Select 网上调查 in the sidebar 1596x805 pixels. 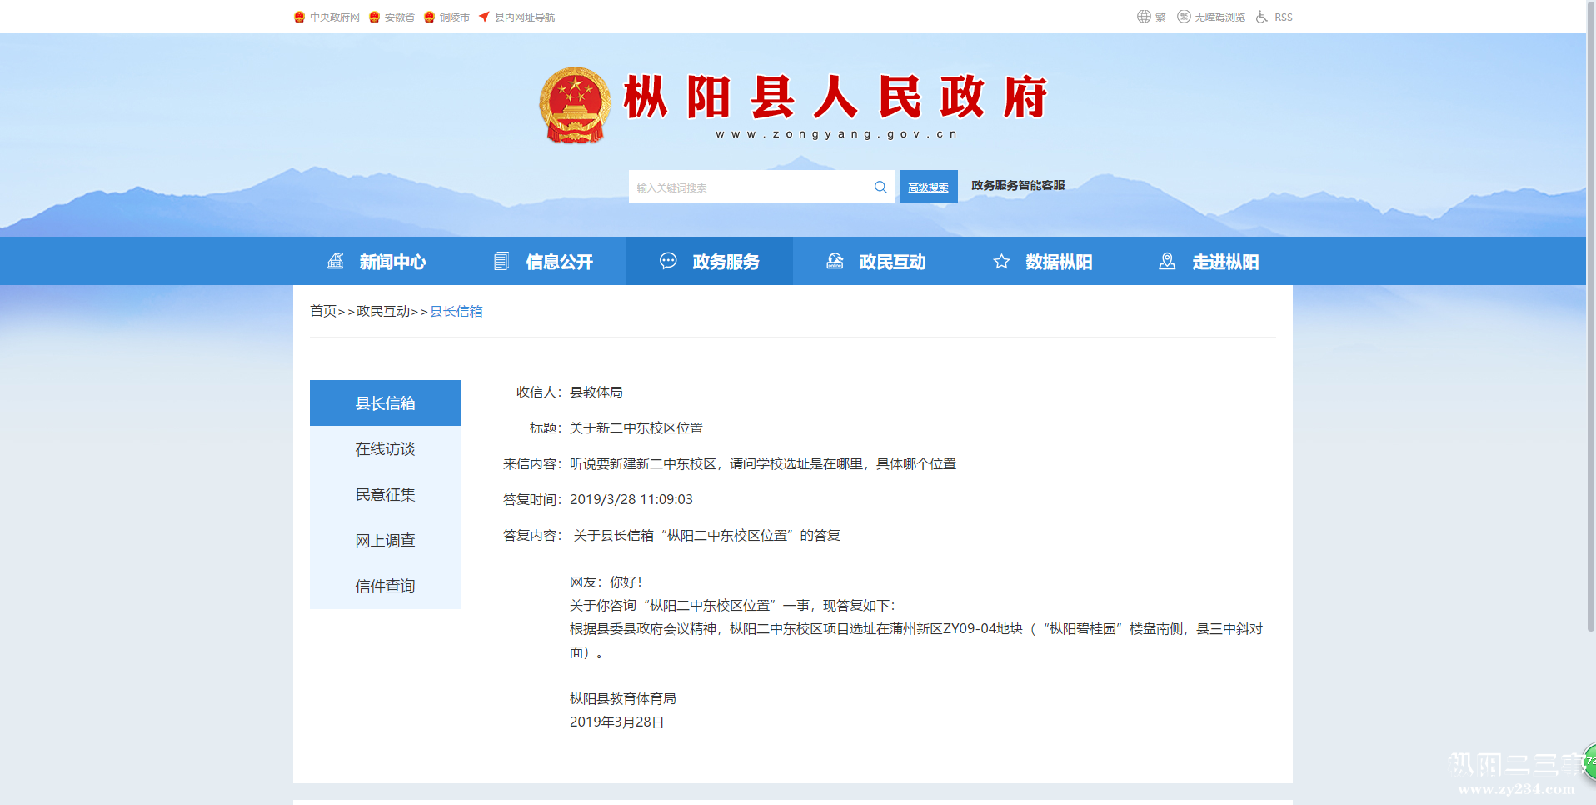(385, 540)
